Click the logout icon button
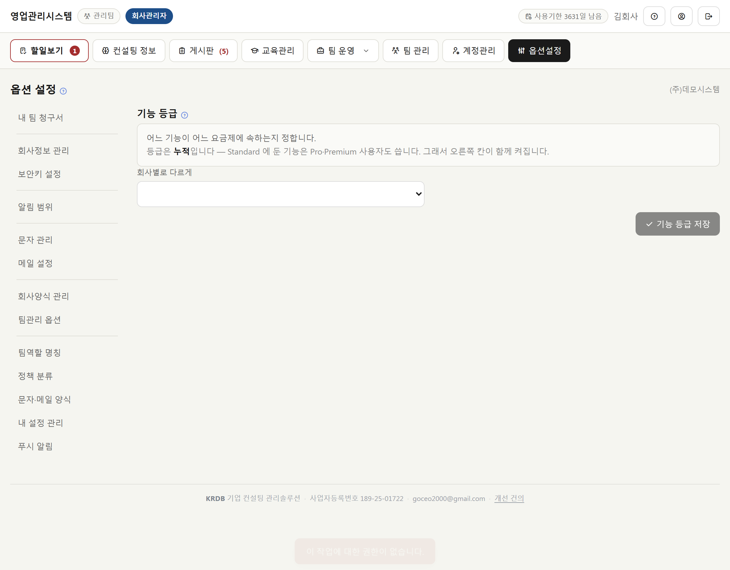 [x=708, y=16]
